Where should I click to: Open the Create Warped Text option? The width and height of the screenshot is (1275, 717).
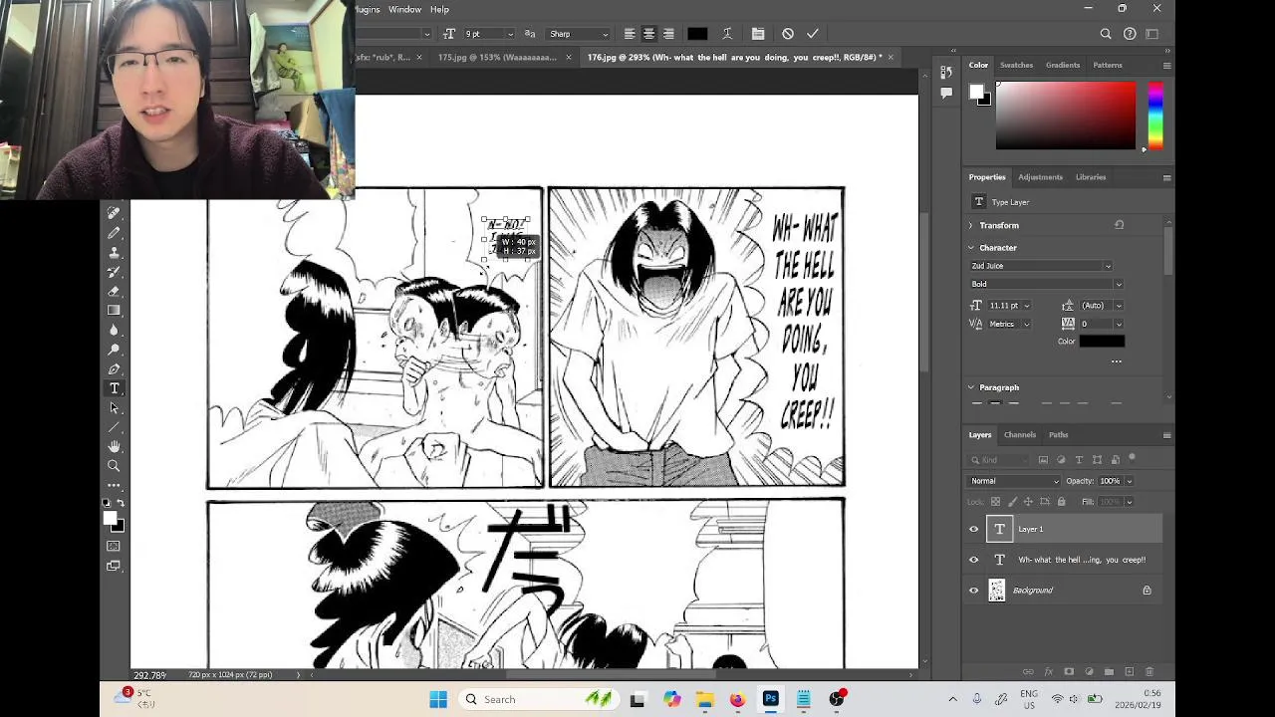(727, 34)
